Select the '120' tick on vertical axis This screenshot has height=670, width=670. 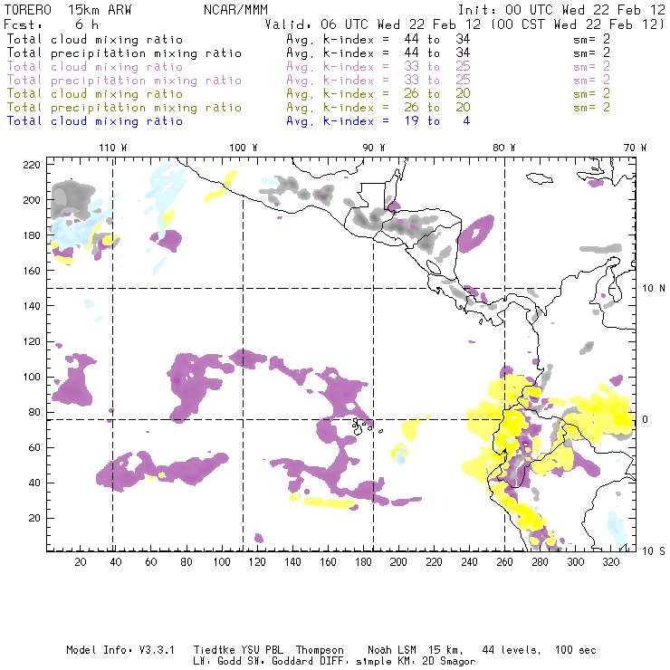[32, 342]
